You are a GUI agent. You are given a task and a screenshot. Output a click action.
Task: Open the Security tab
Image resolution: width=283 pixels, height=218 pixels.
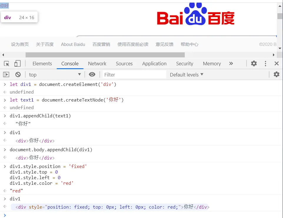[185, 64]
